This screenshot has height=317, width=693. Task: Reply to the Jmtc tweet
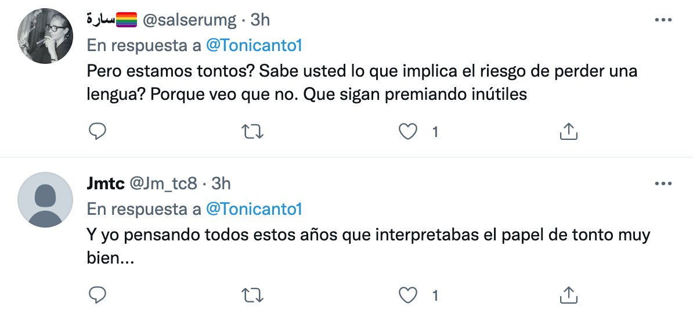[97, 296]
